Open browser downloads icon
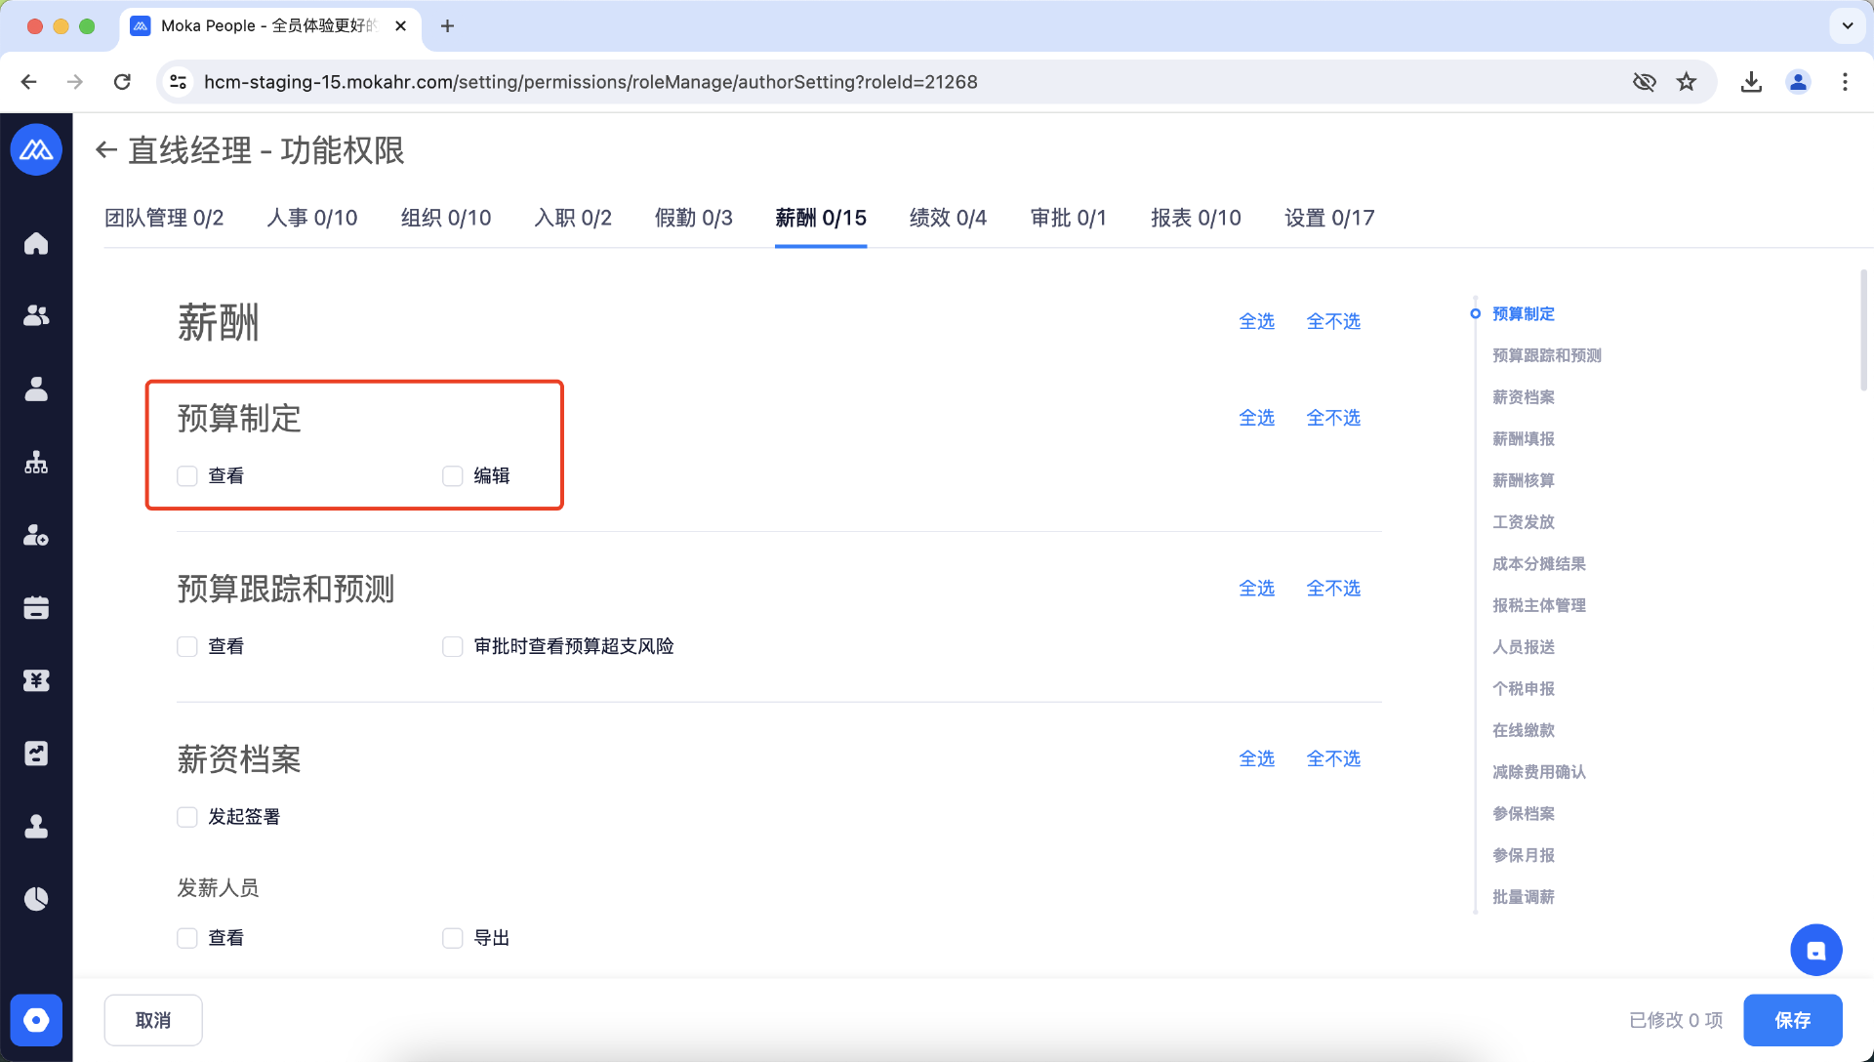The width and height of the screenshot is (1874, 1062). 1751,82
